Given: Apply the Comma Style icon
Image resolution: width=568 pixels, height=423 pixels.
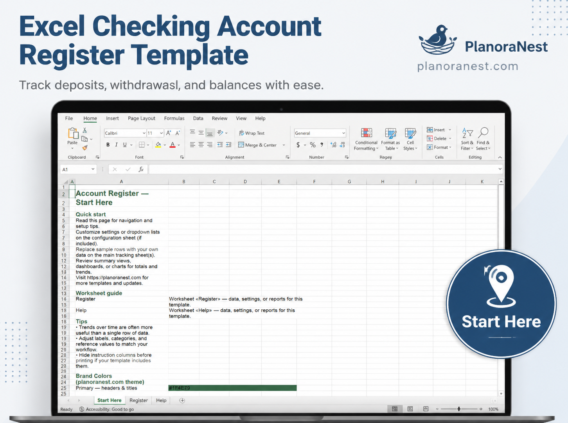Looking at the screenshot, I should pos(322,145).
